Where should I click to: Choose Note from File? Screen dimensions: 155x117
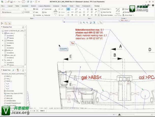pyautogui.click(x=107, y=12)
